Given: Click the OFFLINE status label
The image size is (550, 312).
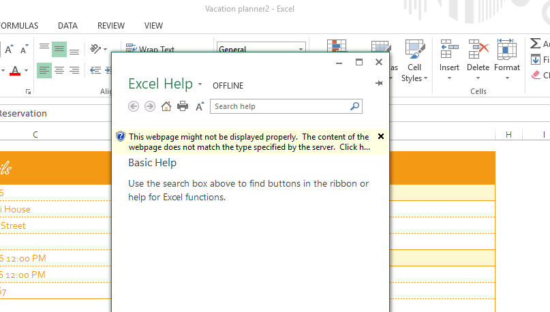Looking at the screenshot, I should tap(228, 86).
